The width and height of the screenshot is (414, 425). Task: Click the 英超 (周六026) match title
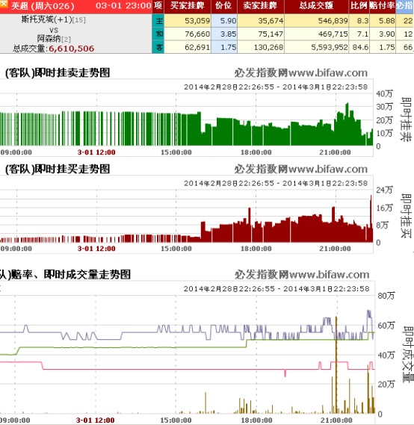point(43,6)
